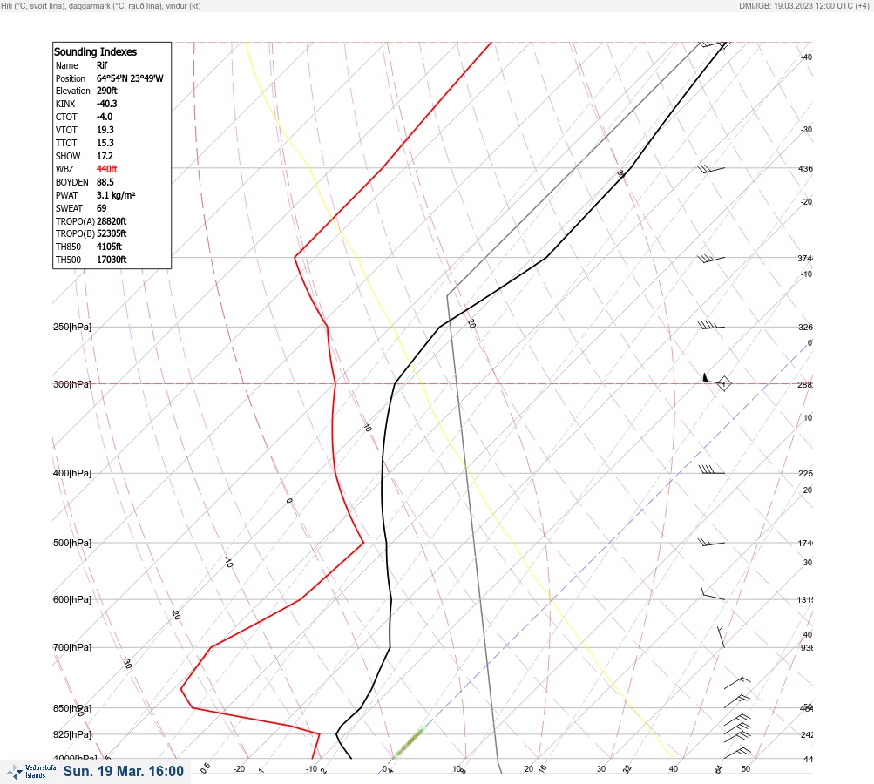Click the 'Sounding Indexes' box title

(95, 51)
